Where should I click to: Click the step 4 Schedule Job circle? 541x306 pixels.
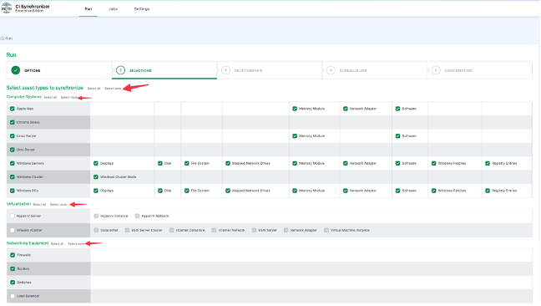pyautogui.click(x=331, y=70)
